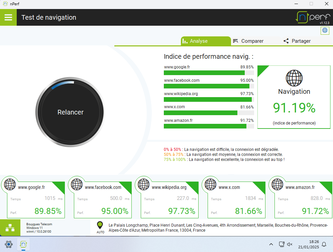Image resolution: width=333 pixels, height=252 pixels.
Task: Click the "0% à 50%" legend line
Action: [x=221, y=150]
